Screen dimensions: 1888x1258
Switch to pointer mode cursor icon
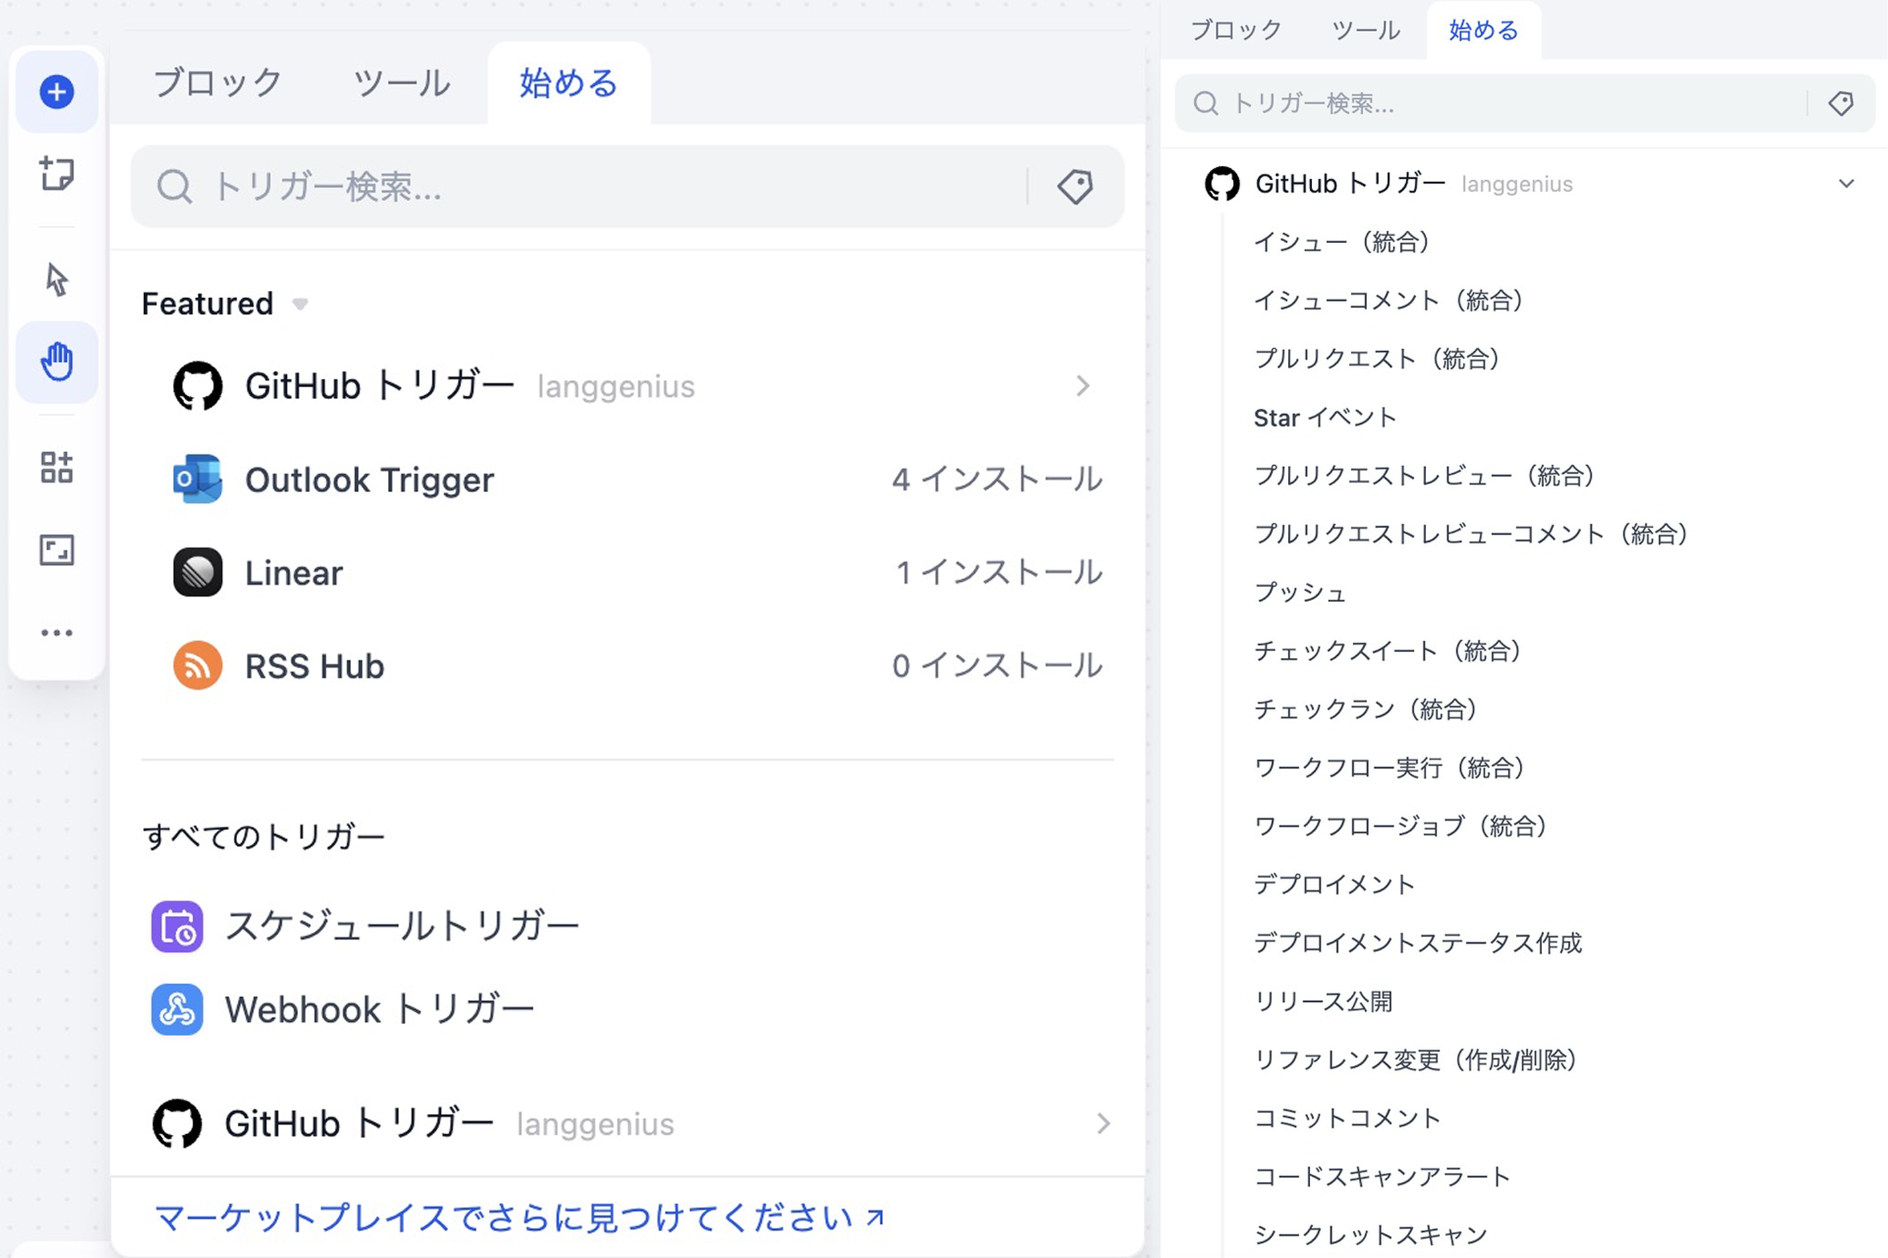56,280
